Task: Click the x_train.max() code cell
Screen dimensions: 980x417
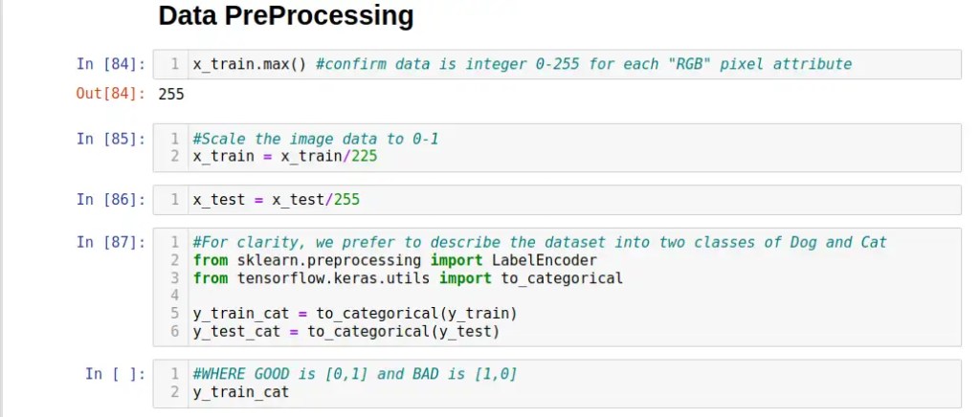Action: [522, 64]
